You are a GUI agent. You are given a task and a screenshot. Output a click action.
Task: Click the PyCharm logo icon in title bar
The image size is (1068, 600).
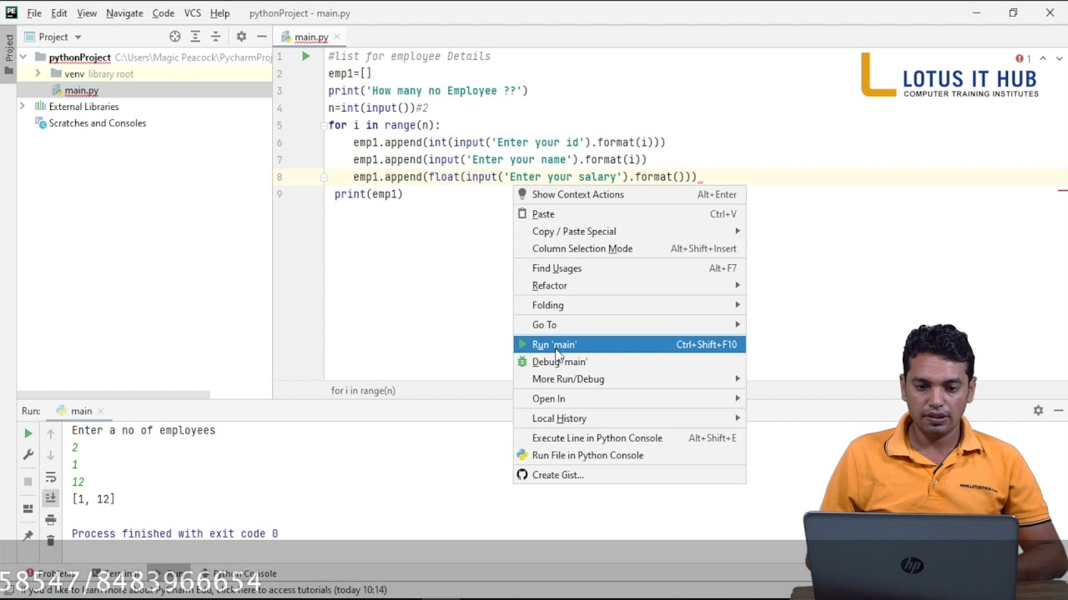(11, 13)
